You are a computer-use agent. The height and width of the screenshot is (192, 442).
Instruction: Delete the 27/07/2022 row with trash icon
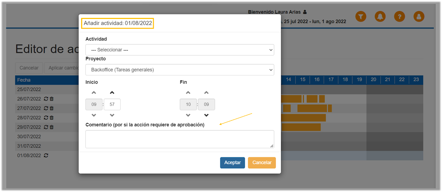coord(52,108)
